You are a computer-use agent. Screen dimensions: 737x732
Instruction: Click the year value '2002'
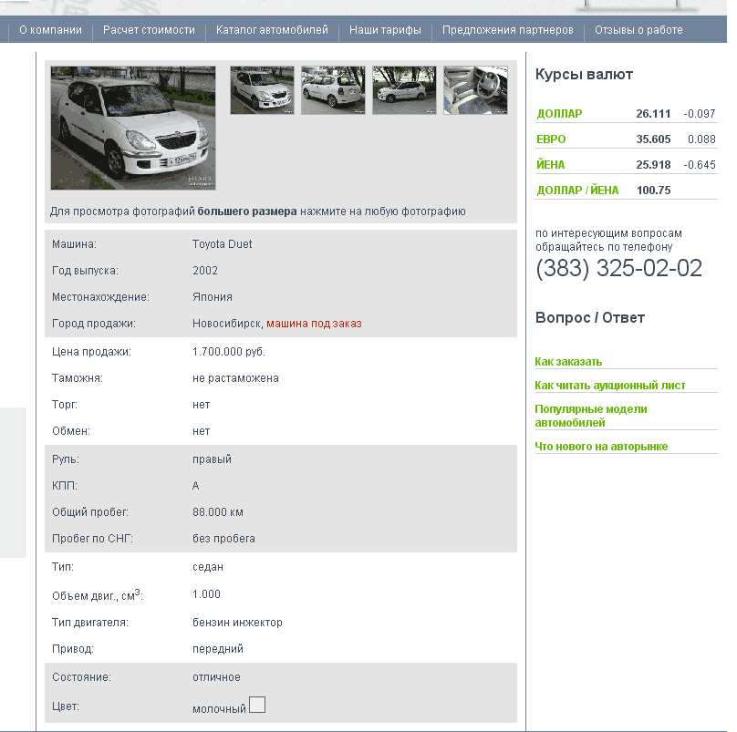coord(205,271)
